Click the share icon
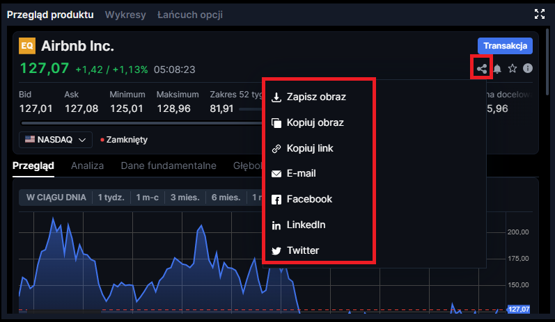 [x=481, y=69]
